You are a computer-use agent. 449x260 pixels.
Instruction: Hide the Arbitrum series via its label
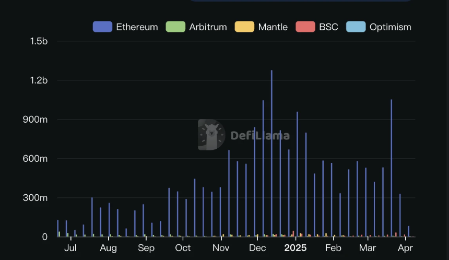pos(208,27)
